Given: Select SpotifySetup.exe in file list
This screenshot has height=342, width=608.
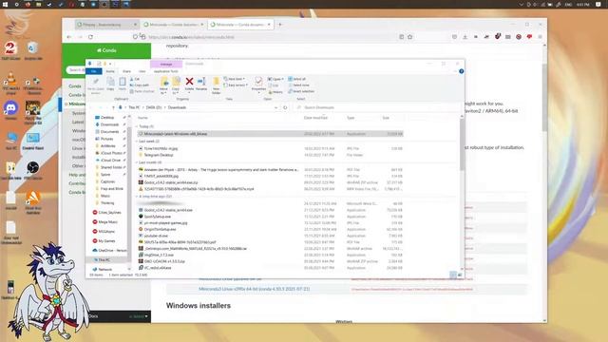Looking at the screenshot, I should tap(271, 217).
